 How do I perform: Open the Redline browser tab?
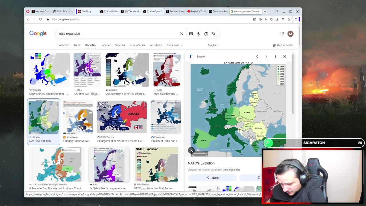176,11
